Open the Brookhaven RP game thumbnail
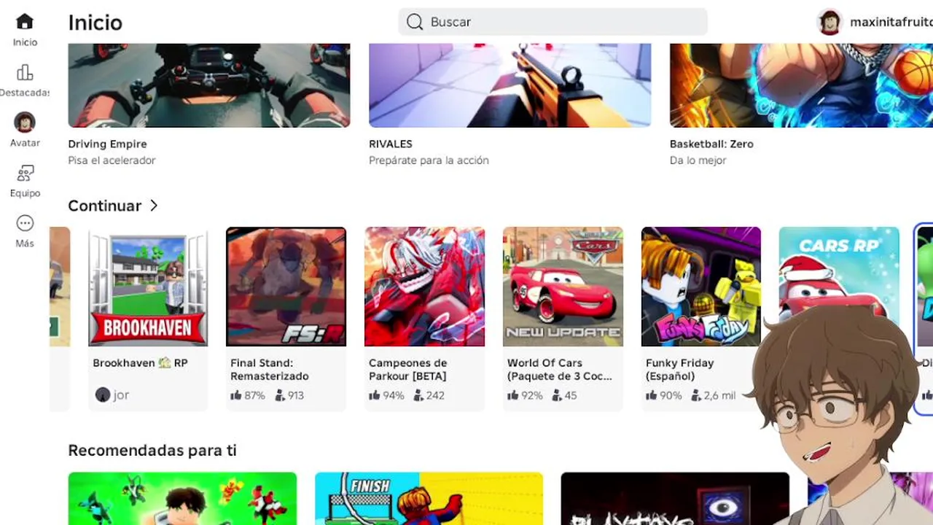The image size is (933, 525). pos(148,287)
